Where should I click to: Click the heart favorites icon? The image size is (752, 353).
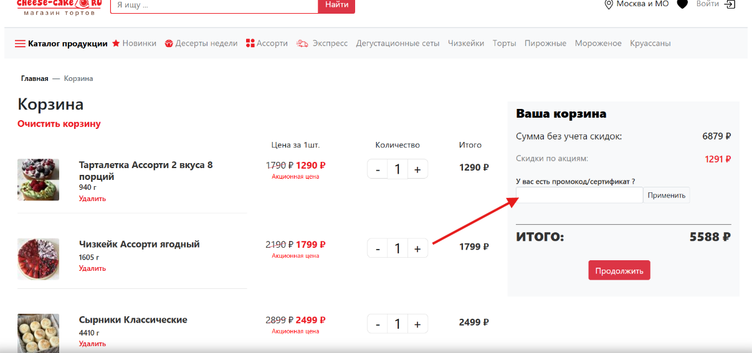coord(682,4)
